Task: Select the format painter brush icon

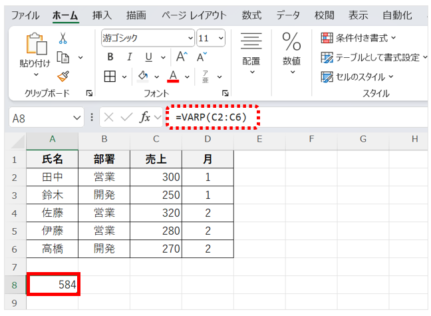Action: point(63,77)
